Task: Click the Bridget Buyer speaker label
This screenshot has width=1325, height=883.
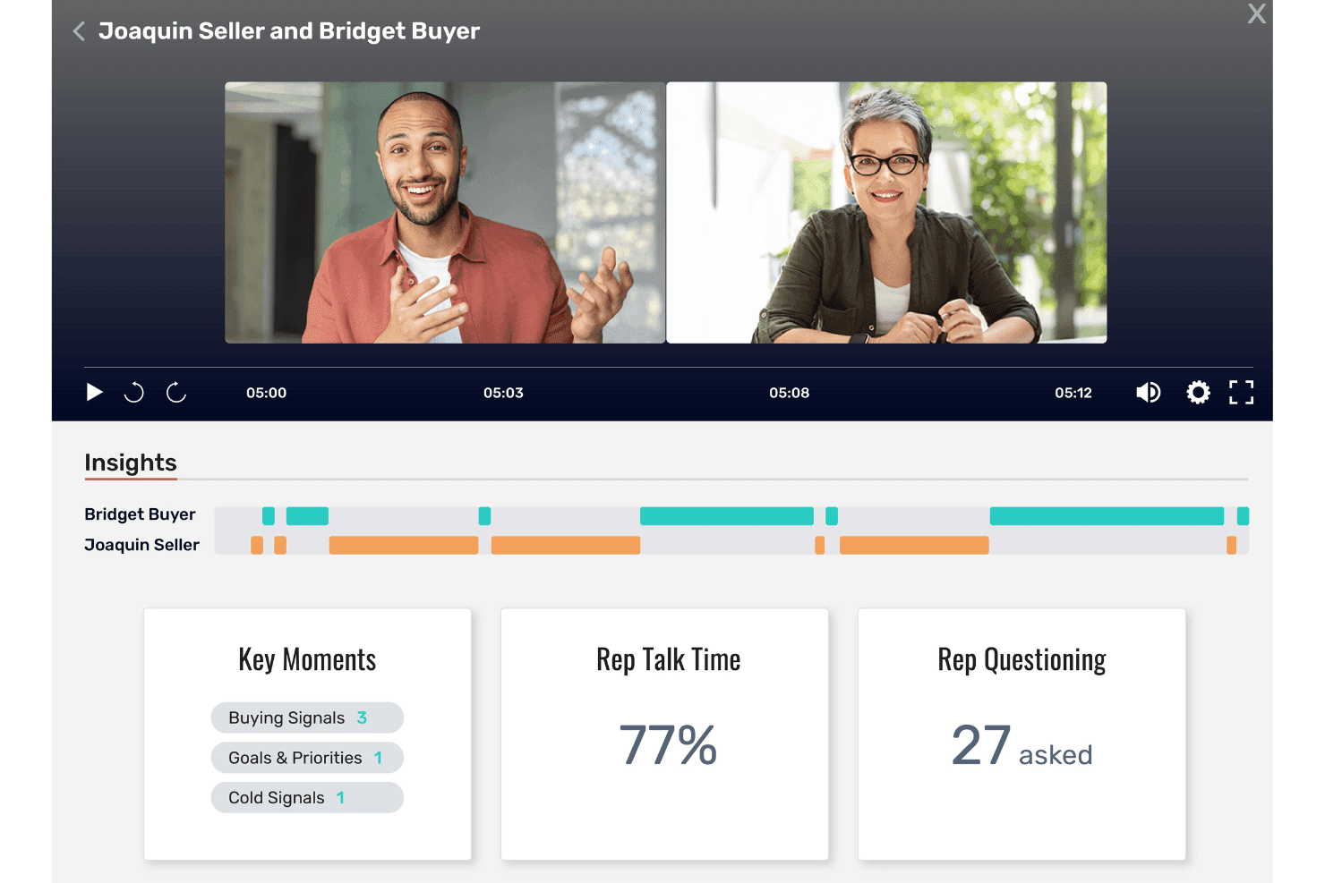Action: [x=140, y=514]
